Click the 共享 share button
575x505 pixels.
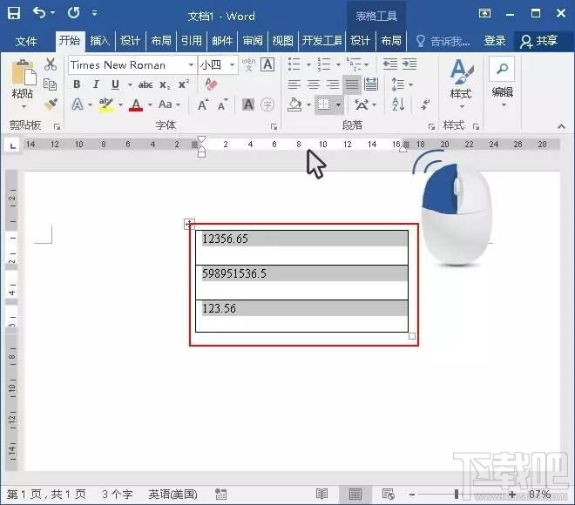click(x=538, y=41)
